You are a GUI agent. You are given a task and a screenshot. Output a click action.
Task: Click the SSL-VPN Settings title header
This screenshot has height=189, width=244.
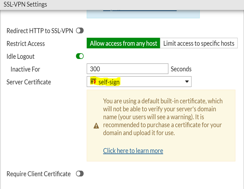[25, 5]
